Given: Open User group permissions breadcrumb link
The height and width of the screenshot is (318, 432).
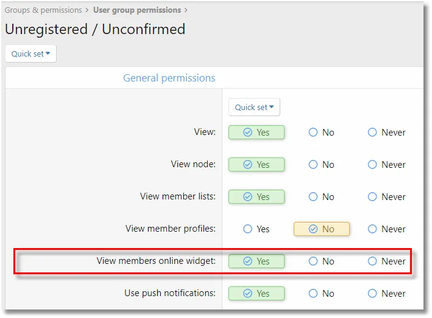Looking at the screenshot, I should (x=137, y=10).
